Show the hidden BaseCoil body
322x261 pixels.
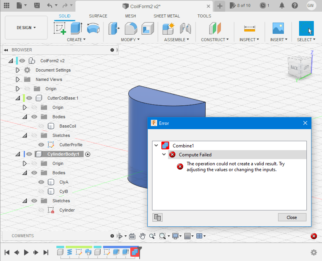click(41, 126)
